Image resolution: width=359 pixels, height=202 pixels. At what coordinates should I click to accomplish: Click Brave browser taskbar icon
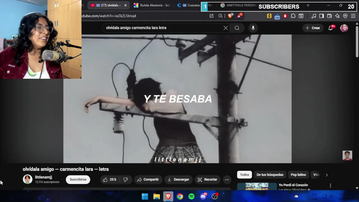click(x=168, y=196)
